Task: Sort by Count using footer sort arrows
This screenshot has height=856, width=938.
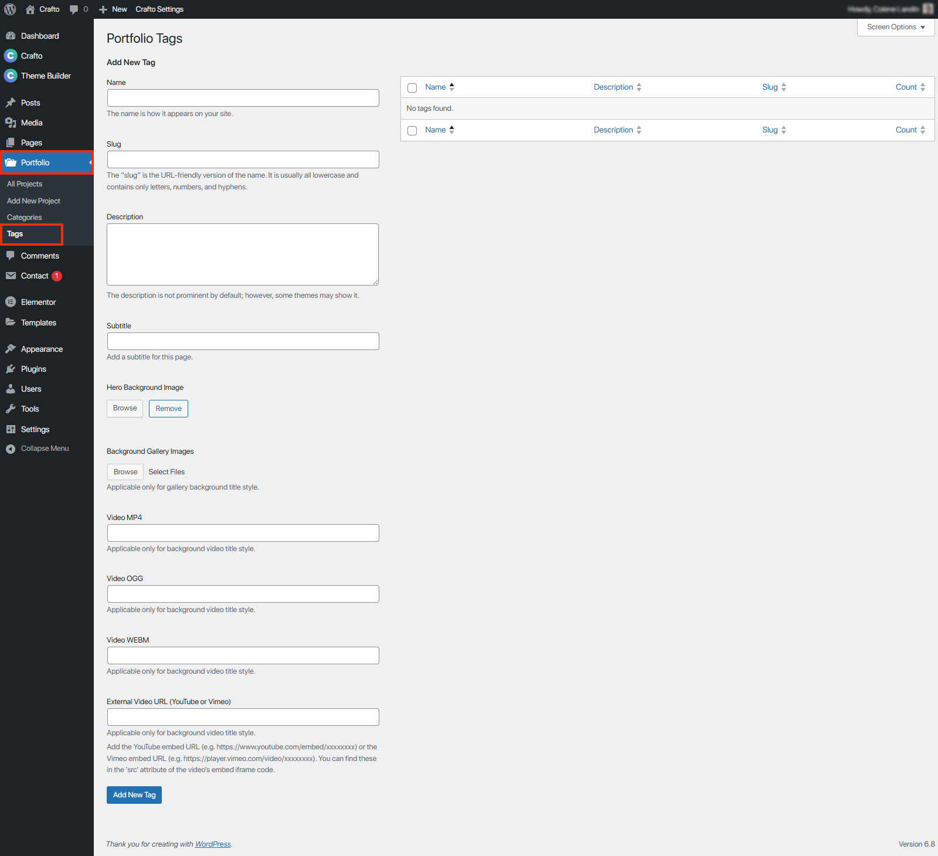Action: coord(923,130)
